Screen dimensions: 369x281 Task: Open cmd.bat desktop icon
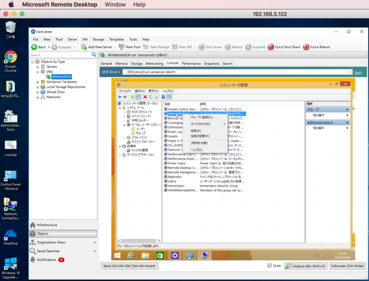10,148
